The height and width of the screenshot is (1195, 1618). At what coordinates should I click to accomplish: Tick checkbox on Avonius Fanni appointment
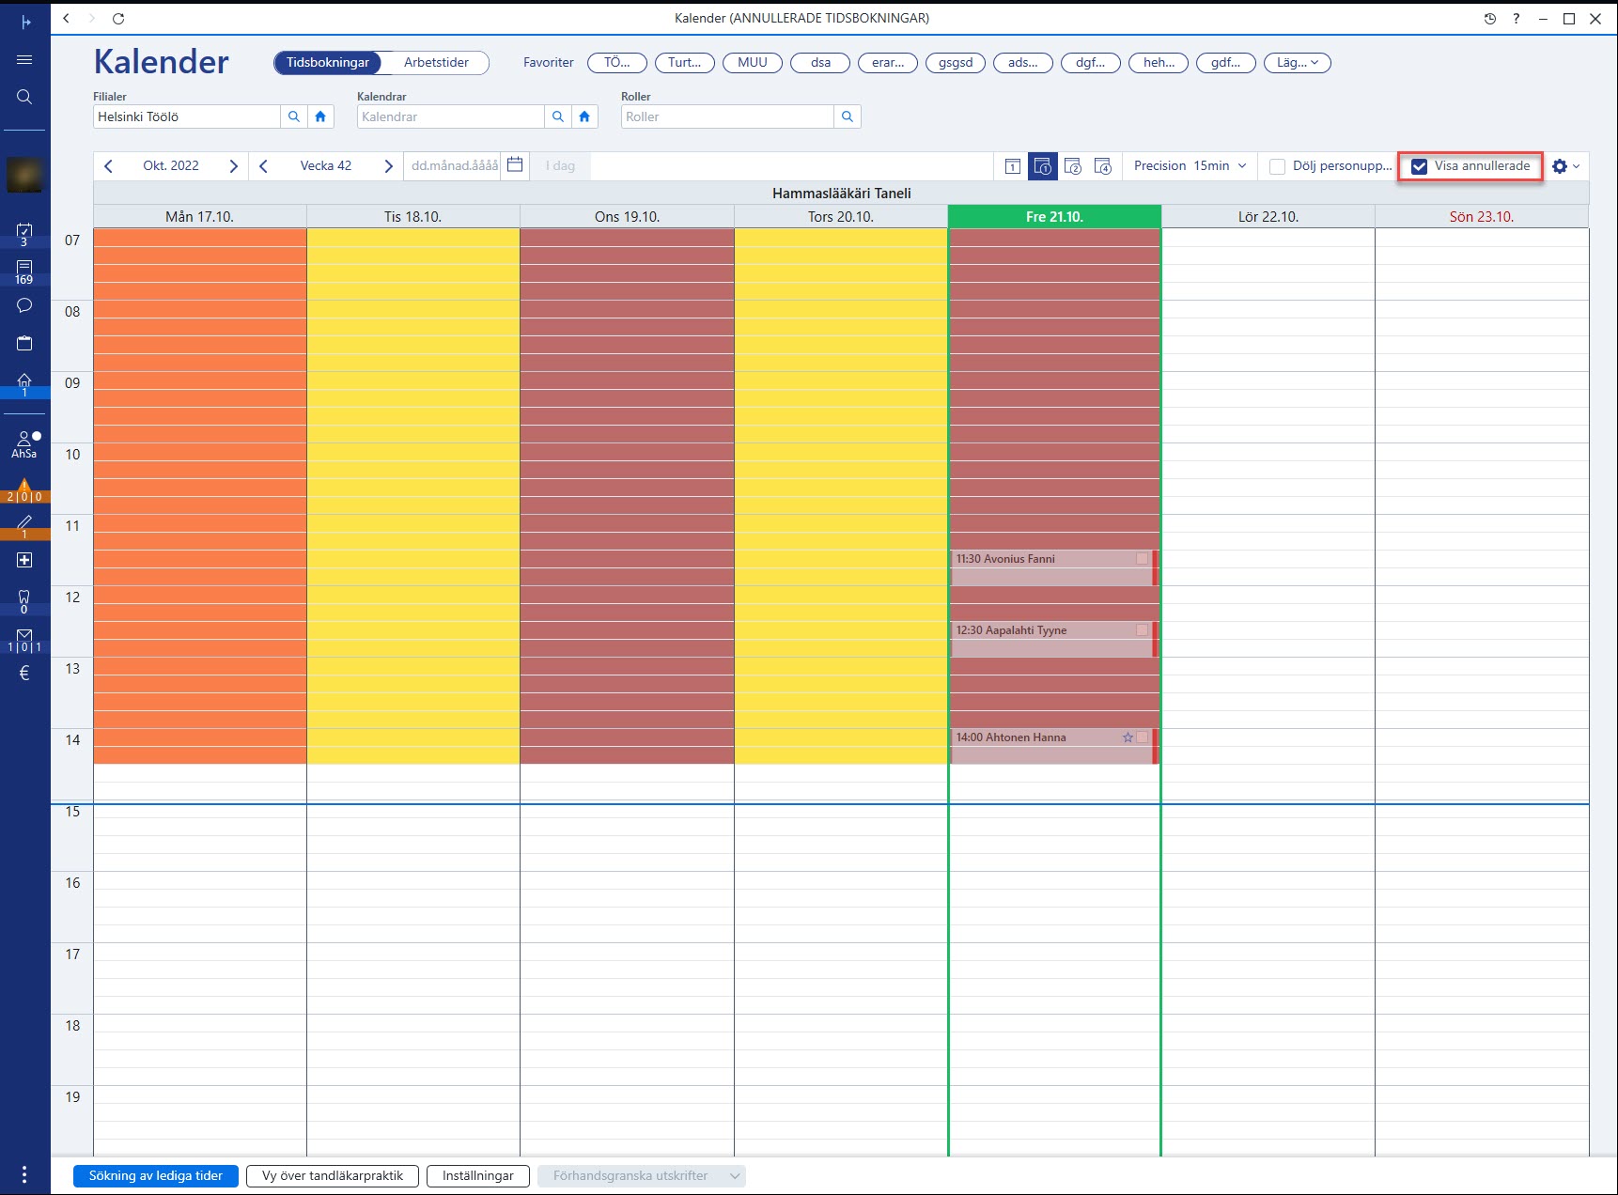1142,558
